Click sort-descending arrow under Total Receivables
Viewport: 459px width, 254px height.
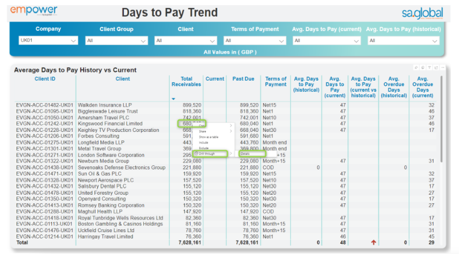(173, 99)
